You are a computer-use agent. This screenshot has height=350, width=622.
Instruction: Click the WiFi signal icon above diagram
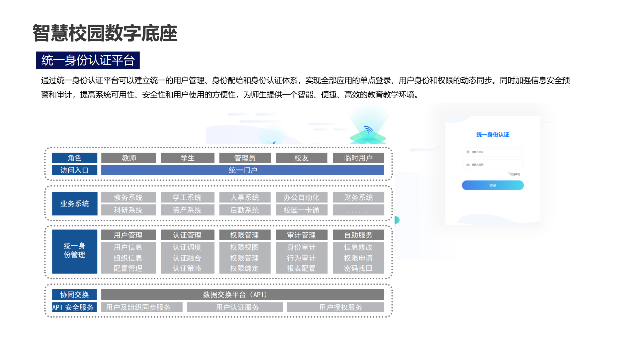[368, 130]
